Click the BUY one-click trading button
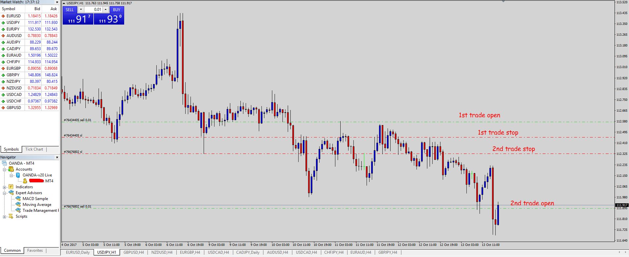Image resolution: width=629 pixels, height=257 pixels. coord(117,10)
